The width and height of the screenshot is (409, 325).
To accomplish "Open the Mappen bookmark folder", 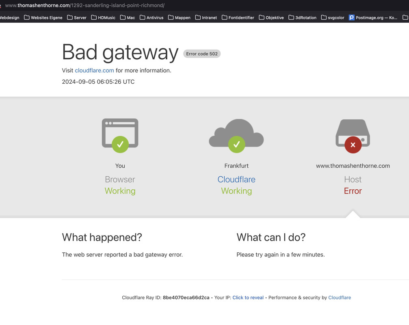I will 179,17.
